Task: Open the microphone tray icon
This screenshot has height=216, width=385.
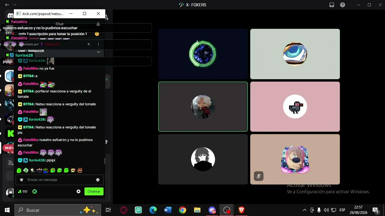Action: pos(319,210)
